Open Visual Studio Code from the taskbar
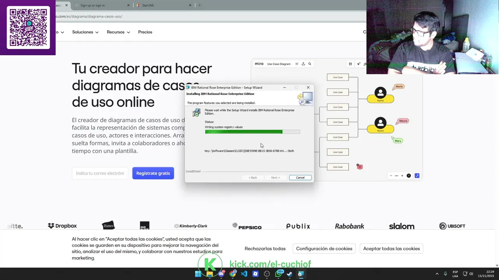499x280 pixels. pyautogui.click(x=244, y=274)
